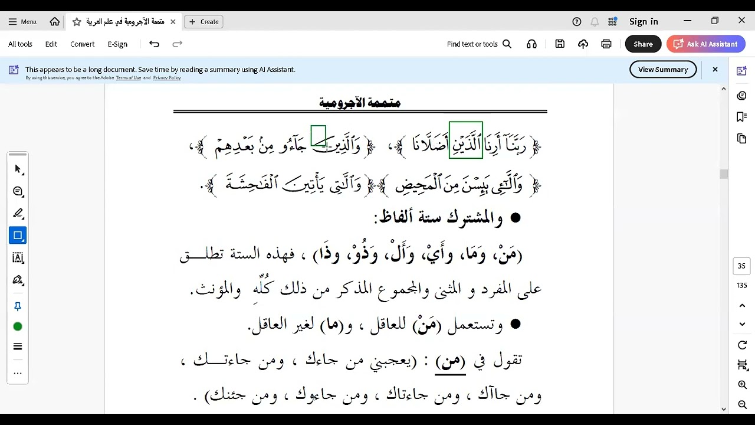
Task: Click the Share button
Action: [643, 44]
